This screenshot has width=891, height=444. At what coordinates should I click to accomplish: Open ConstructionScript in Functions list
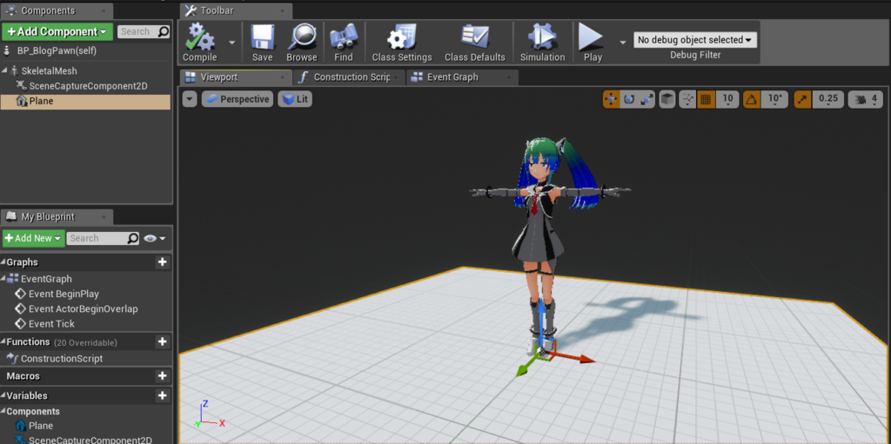pyautogui.click(x=62, y=359)
